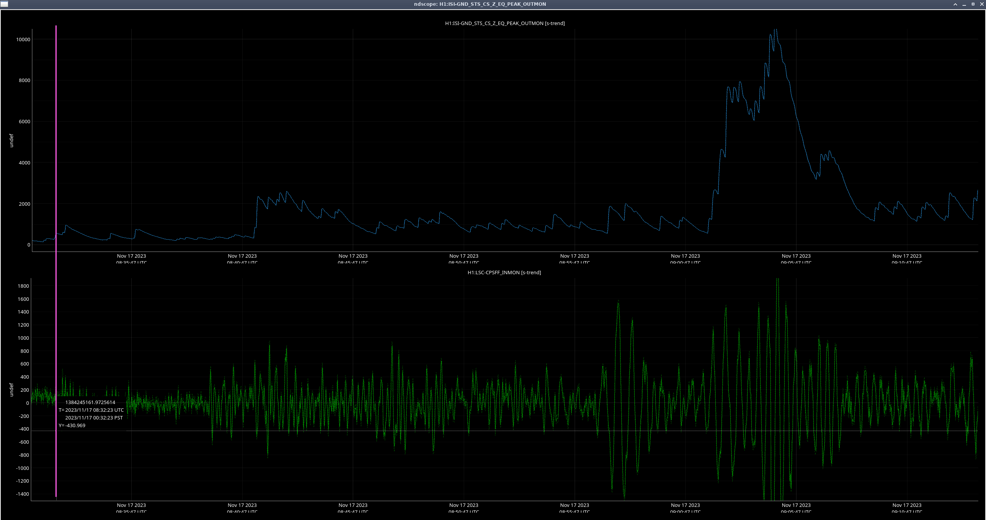Minimize the ndscope window
This screenshot has height=520, width=986.
coord(964,4)
